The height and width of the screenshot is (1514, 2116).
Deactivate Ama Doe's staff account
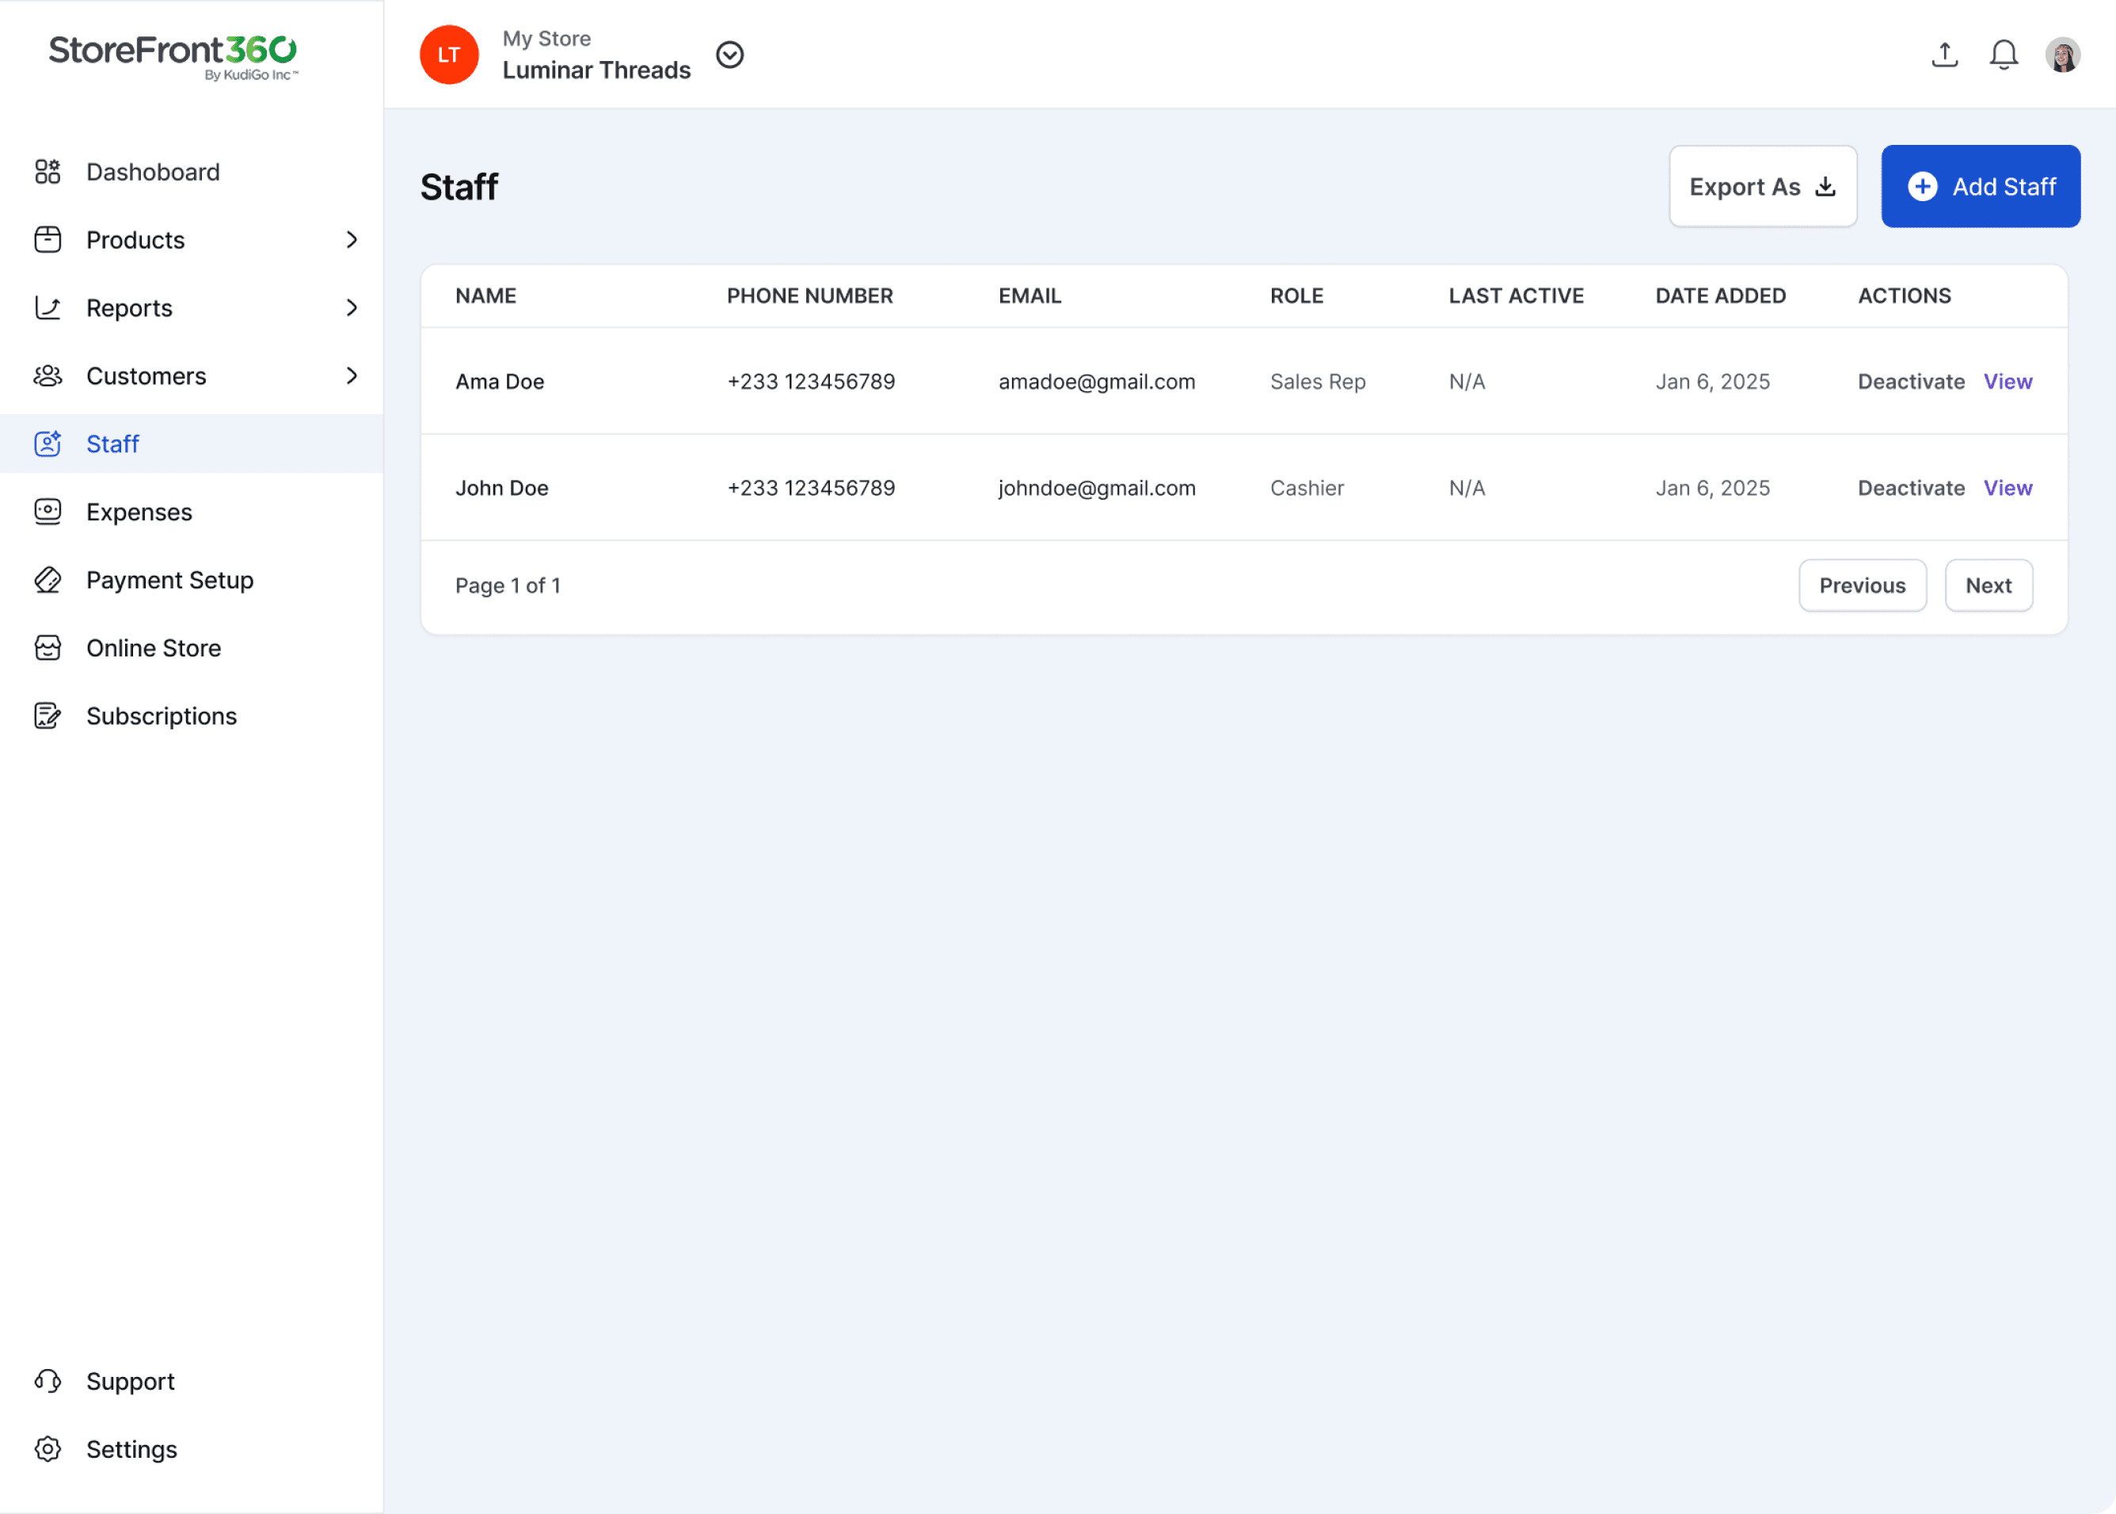pyautogui.click(x=1910, y=382)
